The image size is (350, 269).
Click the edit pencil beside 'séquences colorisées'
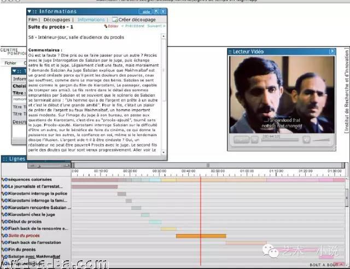[2, 180]
